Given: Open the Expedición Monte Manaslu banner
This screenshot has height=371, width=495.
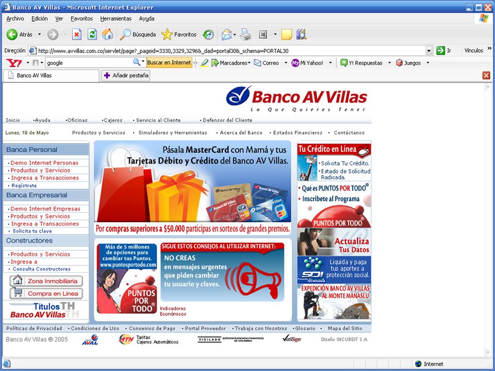Looking at the screenshot, I should 334,301.
